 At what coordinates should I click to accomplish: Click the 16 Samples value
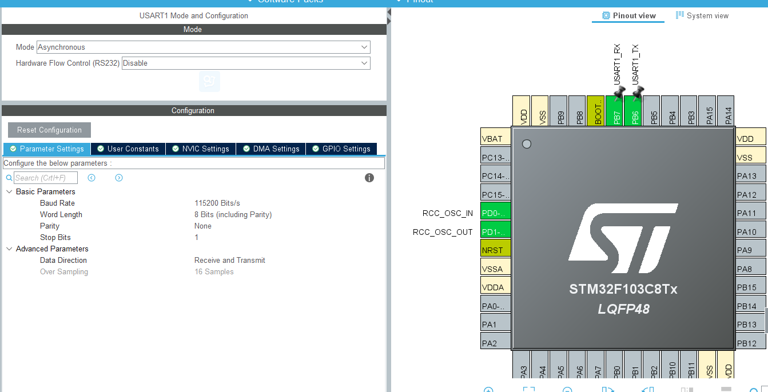(214, 271)
